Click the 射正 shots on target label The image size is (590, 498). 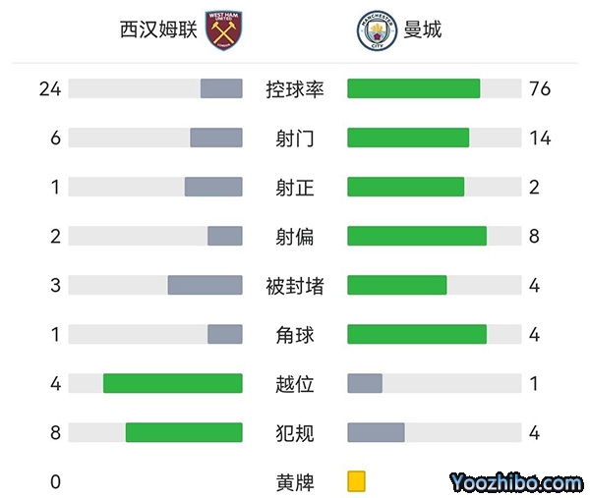(295, 188)
